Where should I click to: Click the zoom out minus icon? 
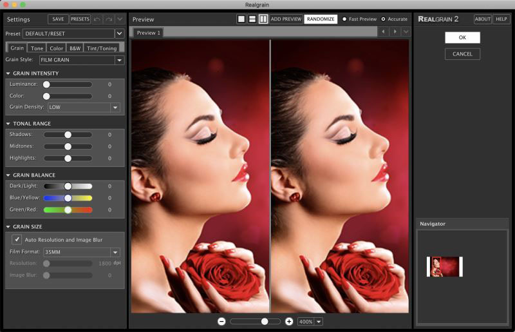point(221,322)
